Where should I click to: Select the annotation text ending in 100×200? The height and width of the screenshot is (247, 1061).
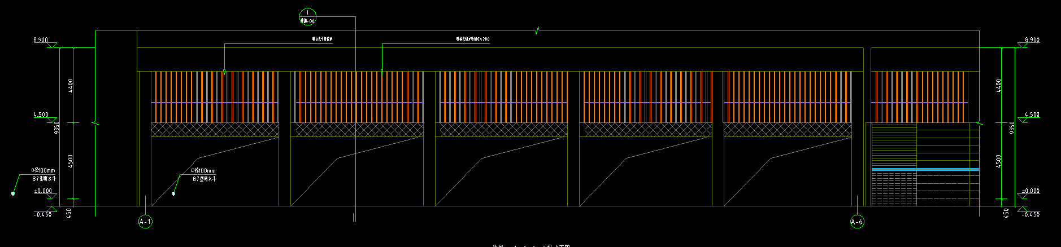(473, 39)
